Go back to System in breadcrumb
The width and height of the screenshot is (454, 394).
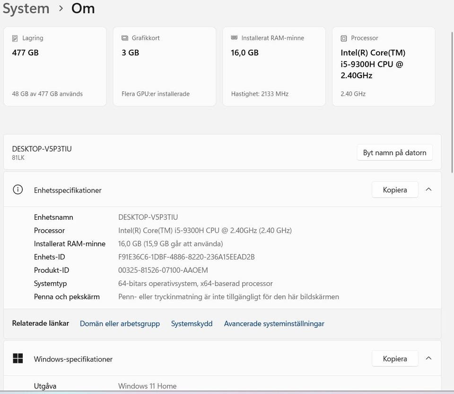coord(26,9)
